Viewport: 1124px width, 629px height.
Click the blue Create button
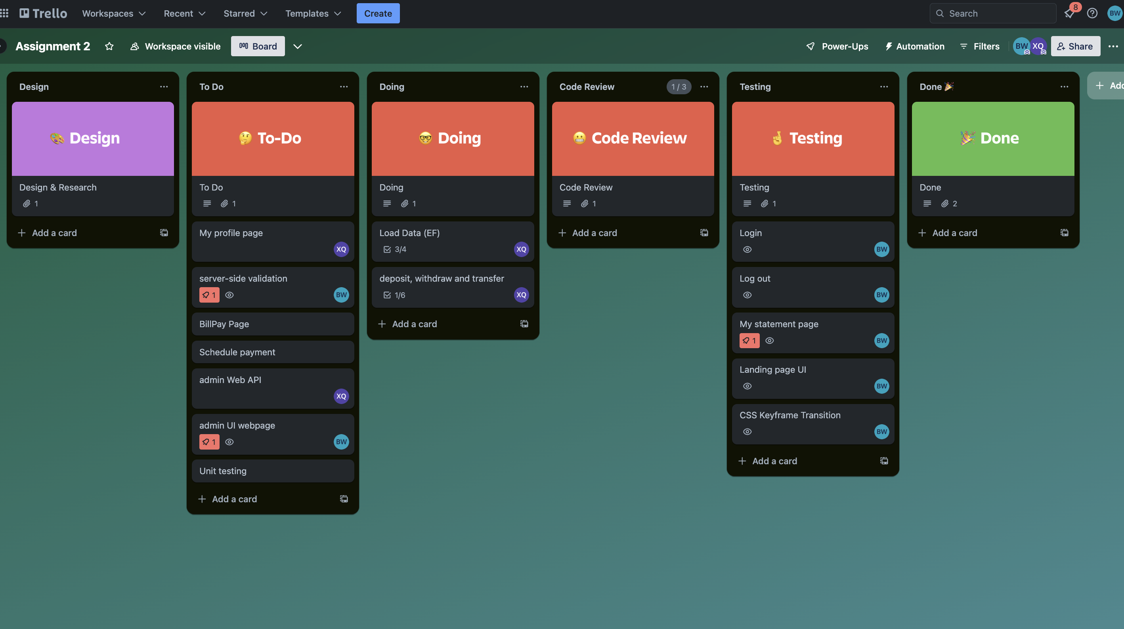tap(378, 13)
